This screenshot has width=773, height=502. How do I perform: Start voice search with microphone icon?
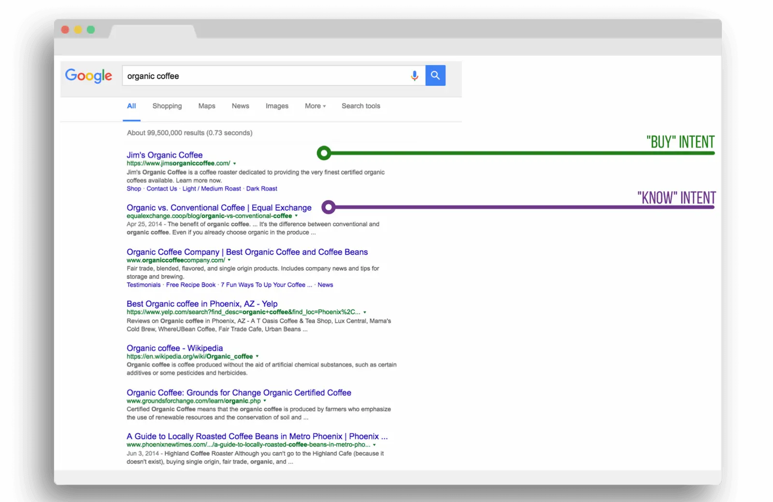coord(414,76)
